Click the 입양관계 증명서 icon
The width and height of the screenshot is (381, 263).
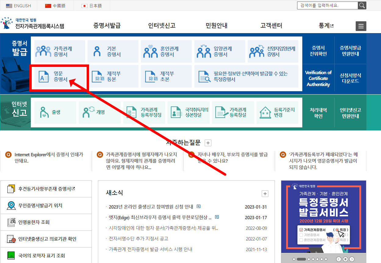tap(219, 51)
